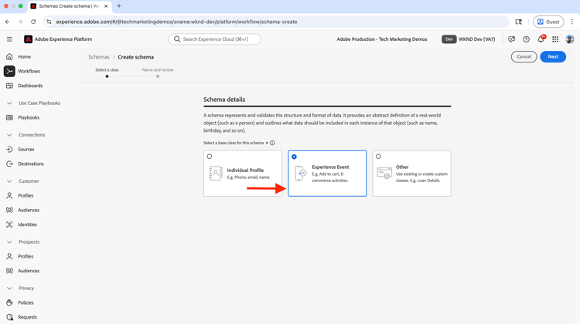
Task: Open the Requests icon
Action: [9, 317]
